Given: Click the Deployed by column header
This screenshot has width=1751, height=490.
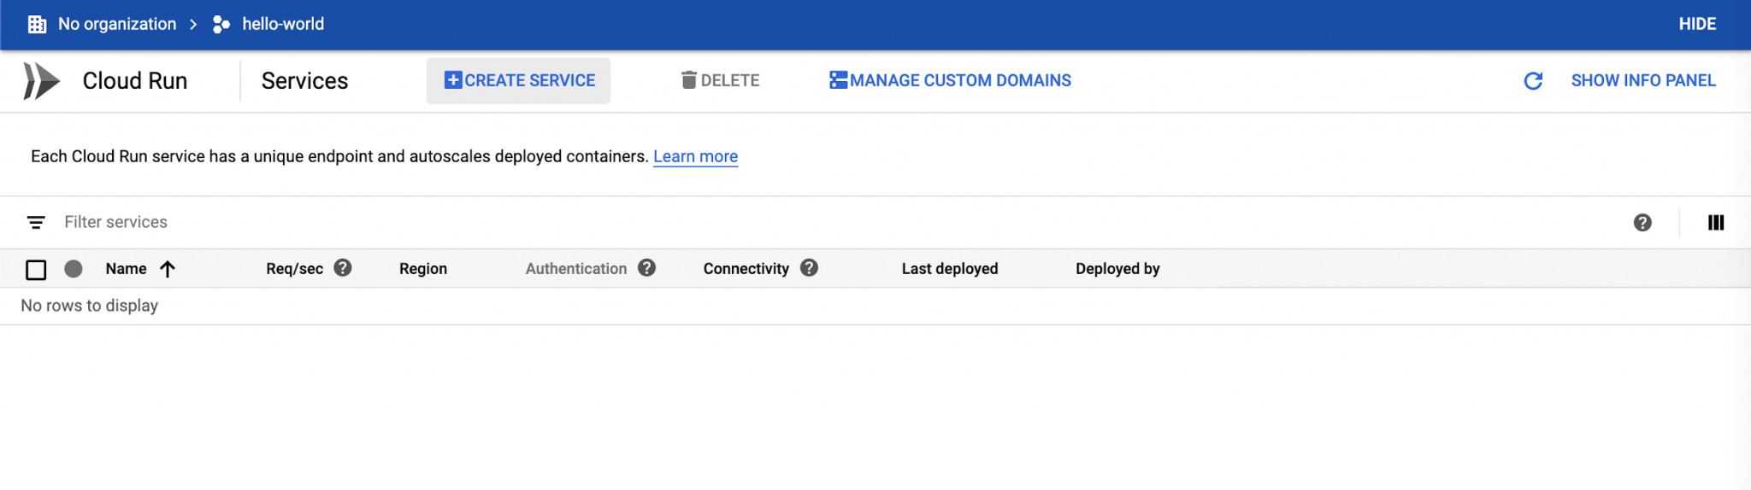Looking at the screenshot, I should [x=1117, y=269].
